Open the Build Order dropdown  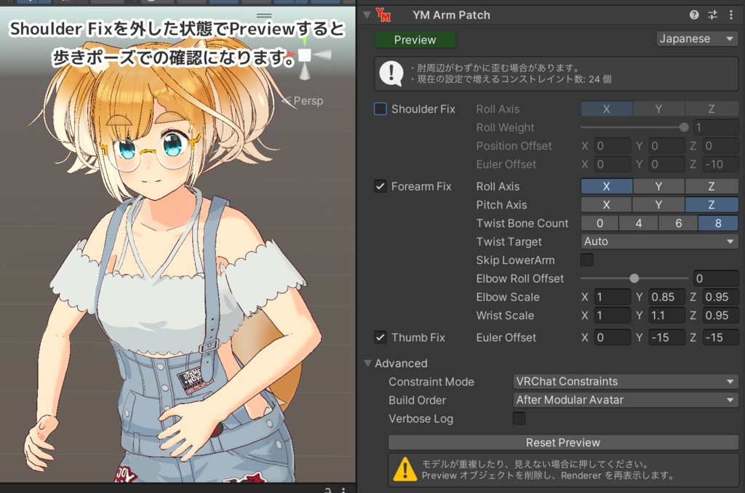pyautogui.click(x=625, y=400)
